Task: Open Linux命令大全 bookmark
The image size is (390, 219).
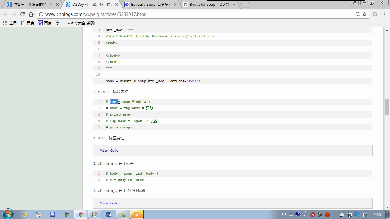Action: click(x=76, y=23)
